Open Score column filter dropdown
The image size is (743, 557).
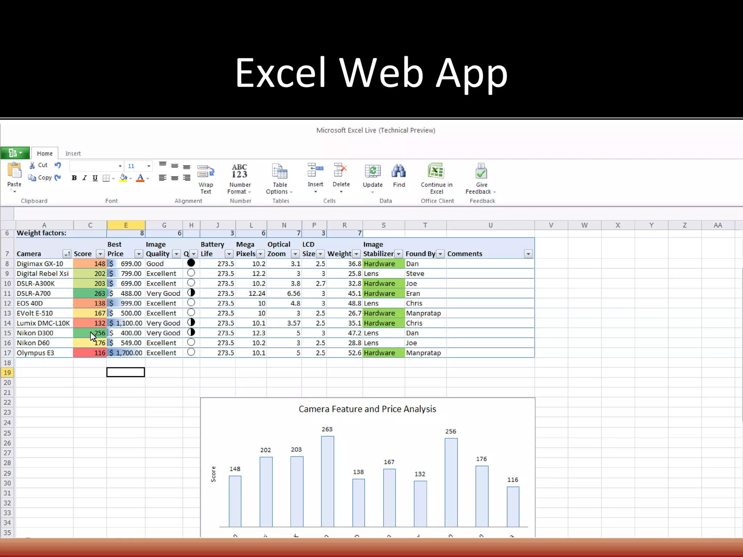tap(100, 254)
